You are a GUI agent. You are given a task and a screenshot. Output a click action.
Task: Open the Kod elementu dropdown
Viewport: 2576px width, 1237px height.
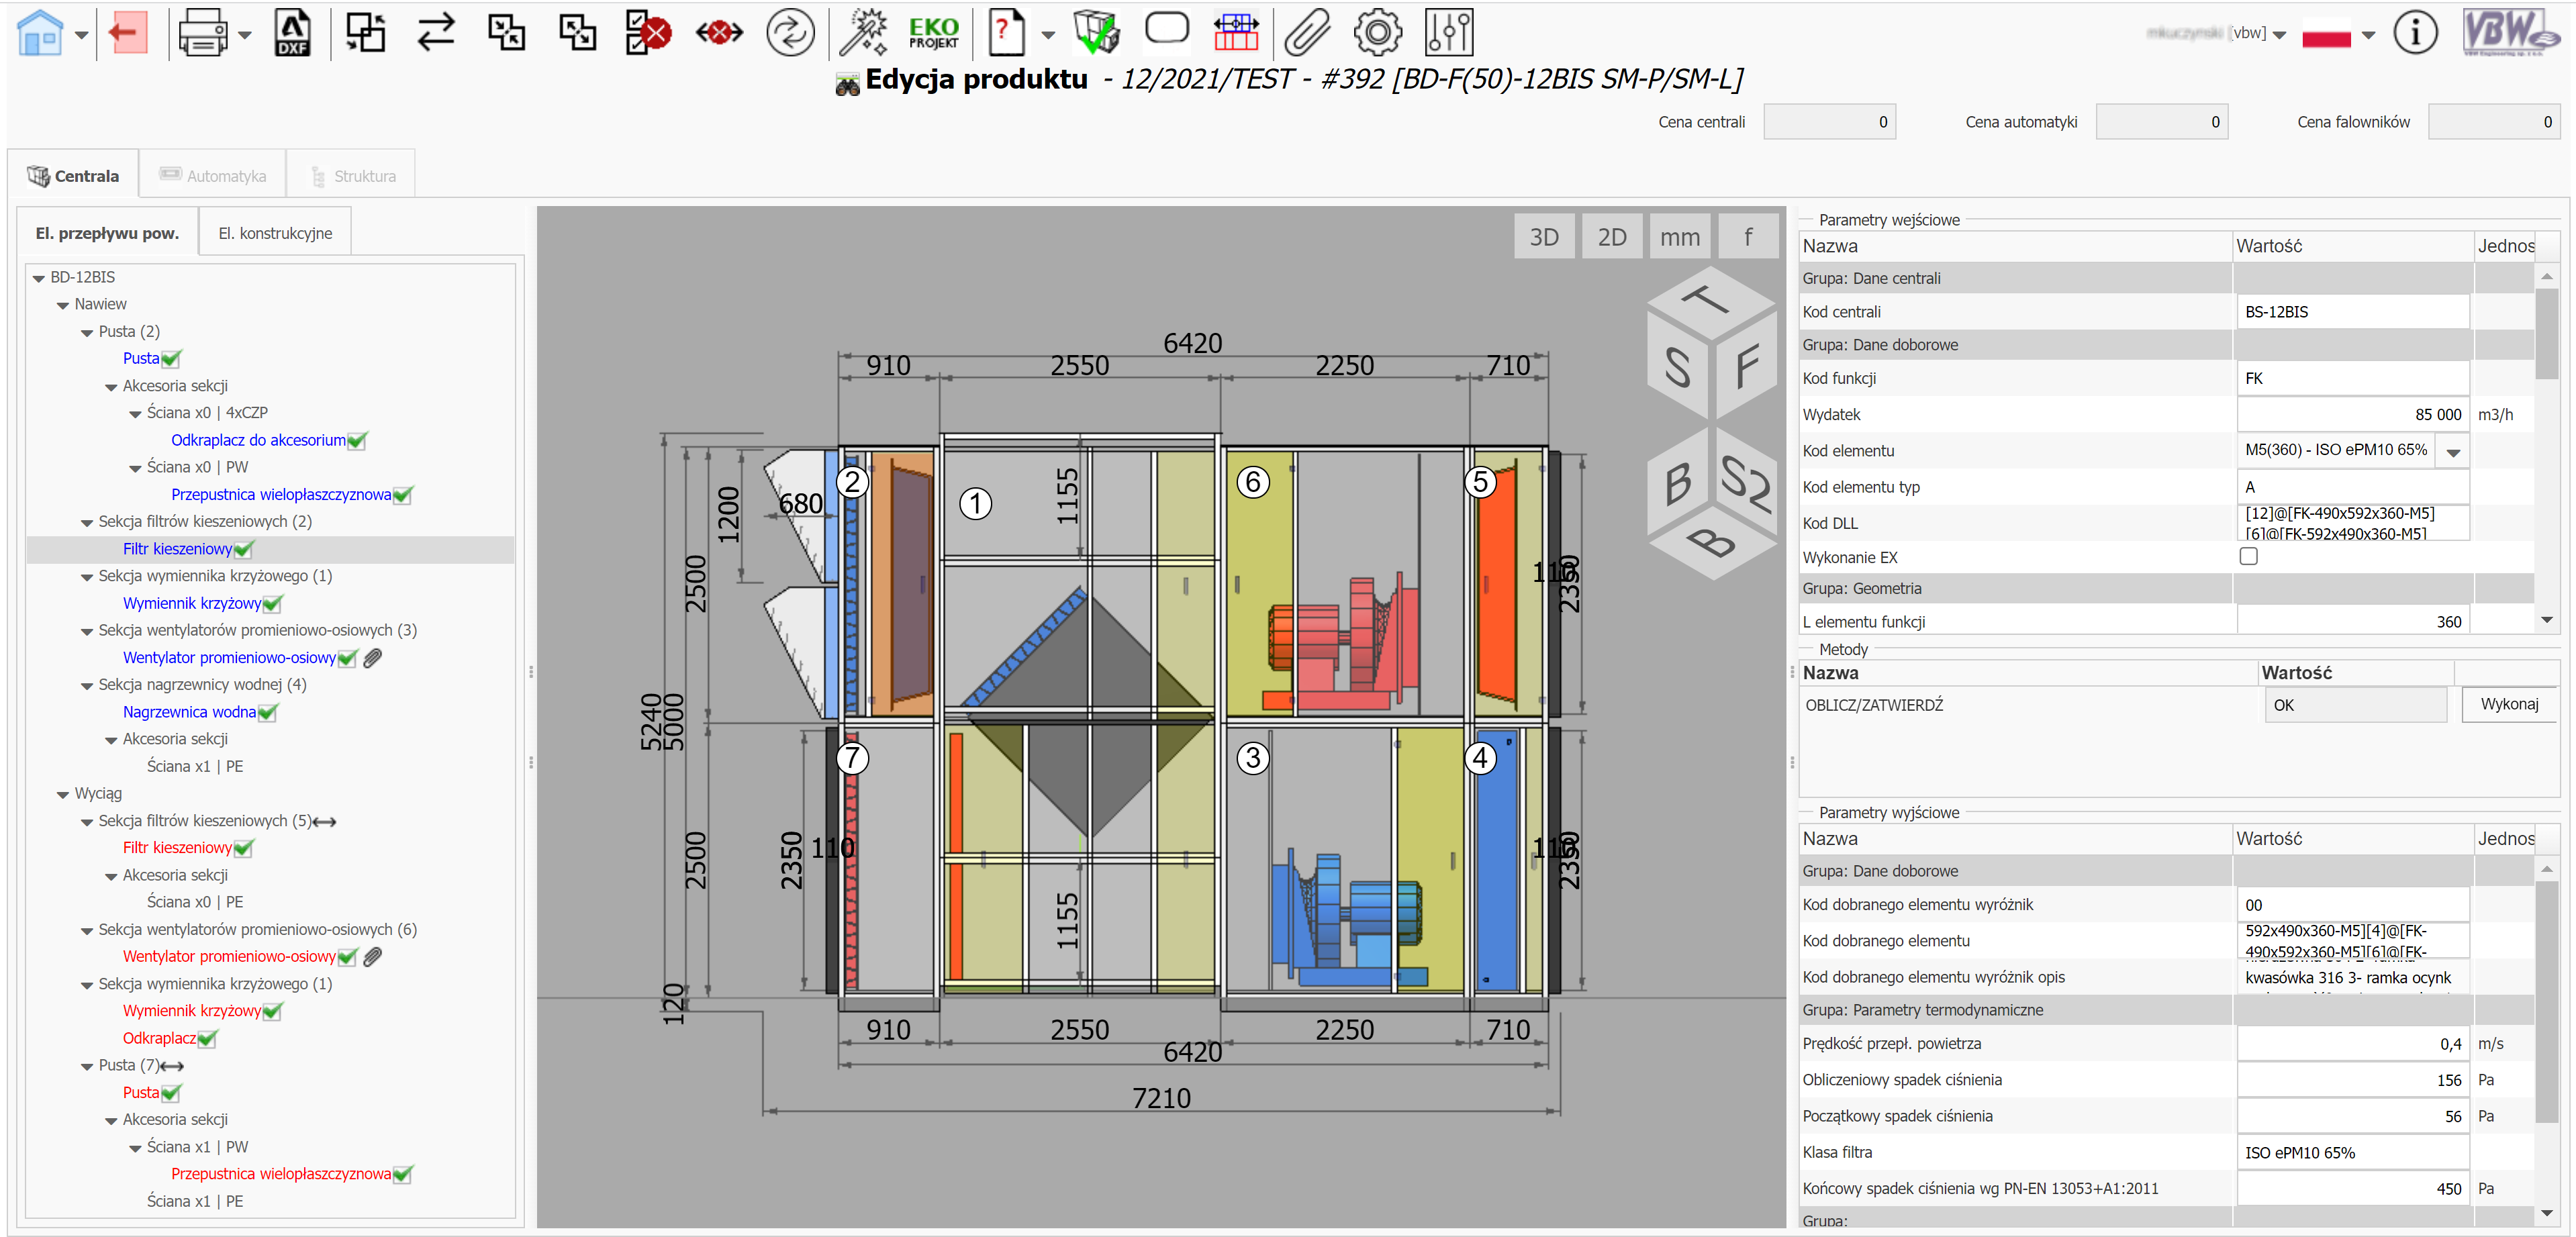2453,452
